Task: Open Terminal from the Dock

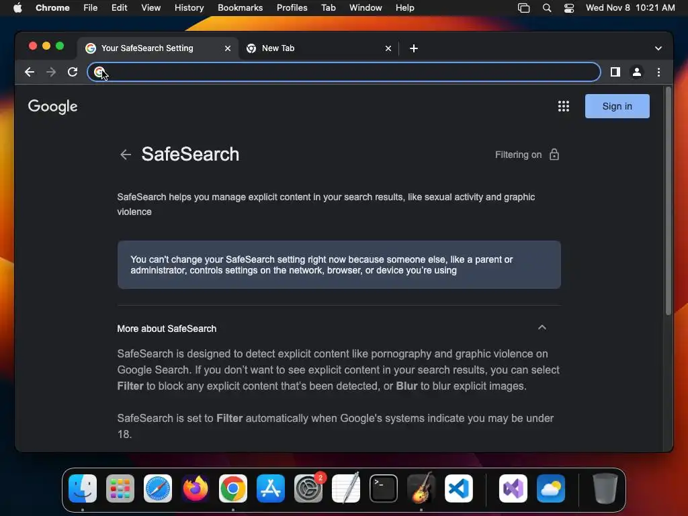Action: coord(384,488)
